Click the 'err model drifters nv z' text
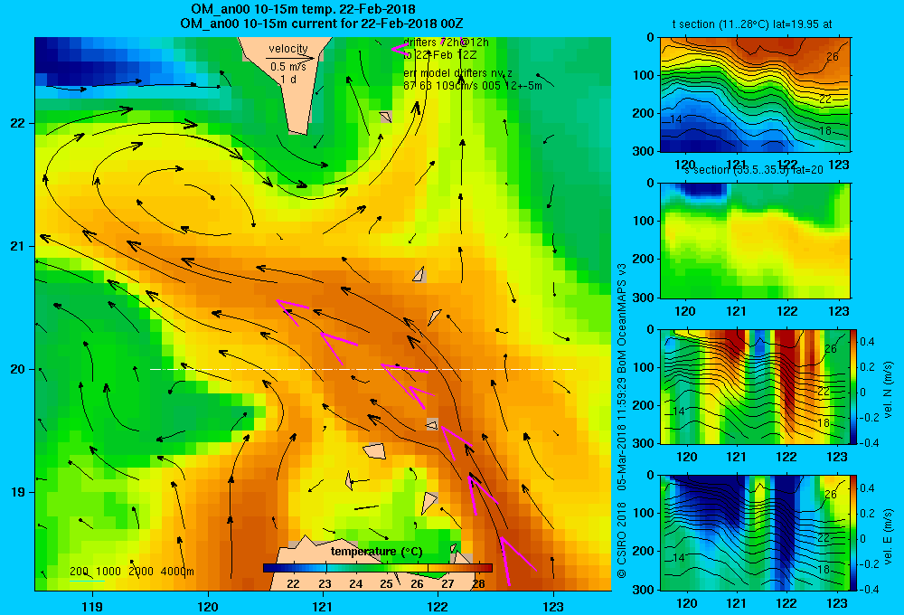Screen dimensions: 904x615 tap(457, 73)
